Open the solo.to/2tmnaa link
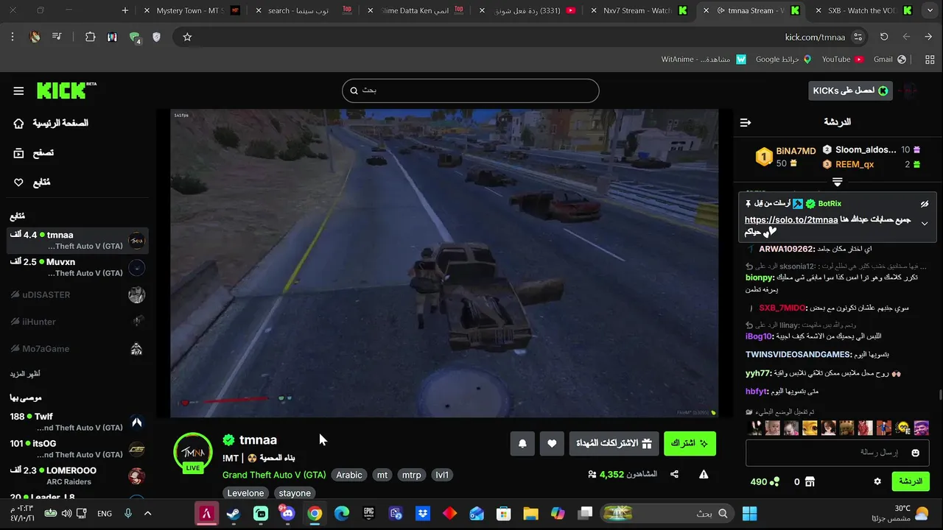Viewport: 943px width, 530px height. (x=790, y=220)
